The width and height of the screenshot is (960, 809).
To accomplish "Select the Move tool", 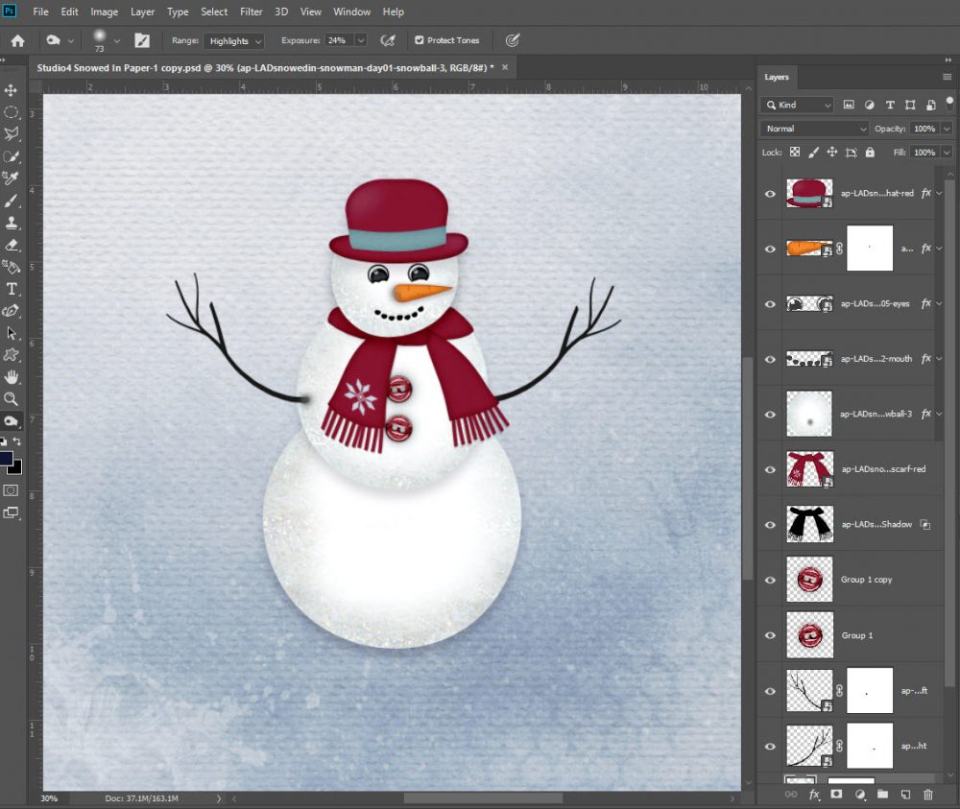I will click(12, 90).
